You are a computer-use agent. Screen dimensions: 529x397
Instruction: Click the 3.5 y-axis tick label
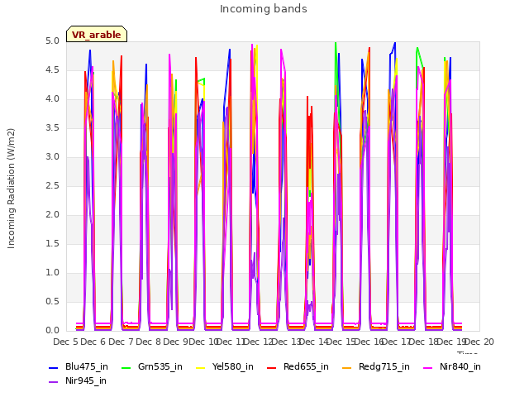coord(52,127)
